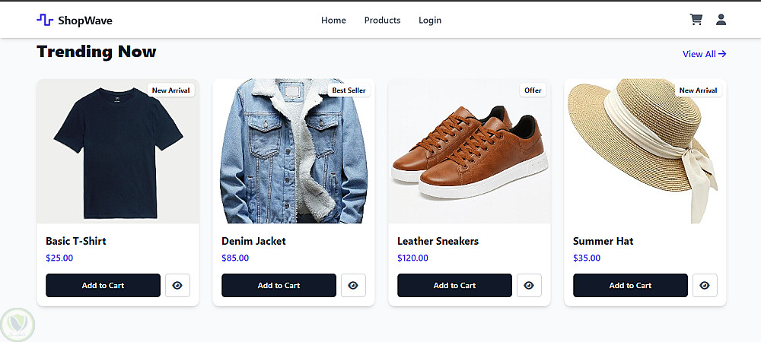Click the Denim Jacket title
The width and height of the screenshot is (761, 342).
coord(253,241)
